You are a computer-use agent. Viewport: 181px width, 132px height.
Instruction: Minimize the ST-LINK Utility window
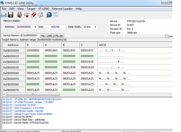(x=164, y=2)
